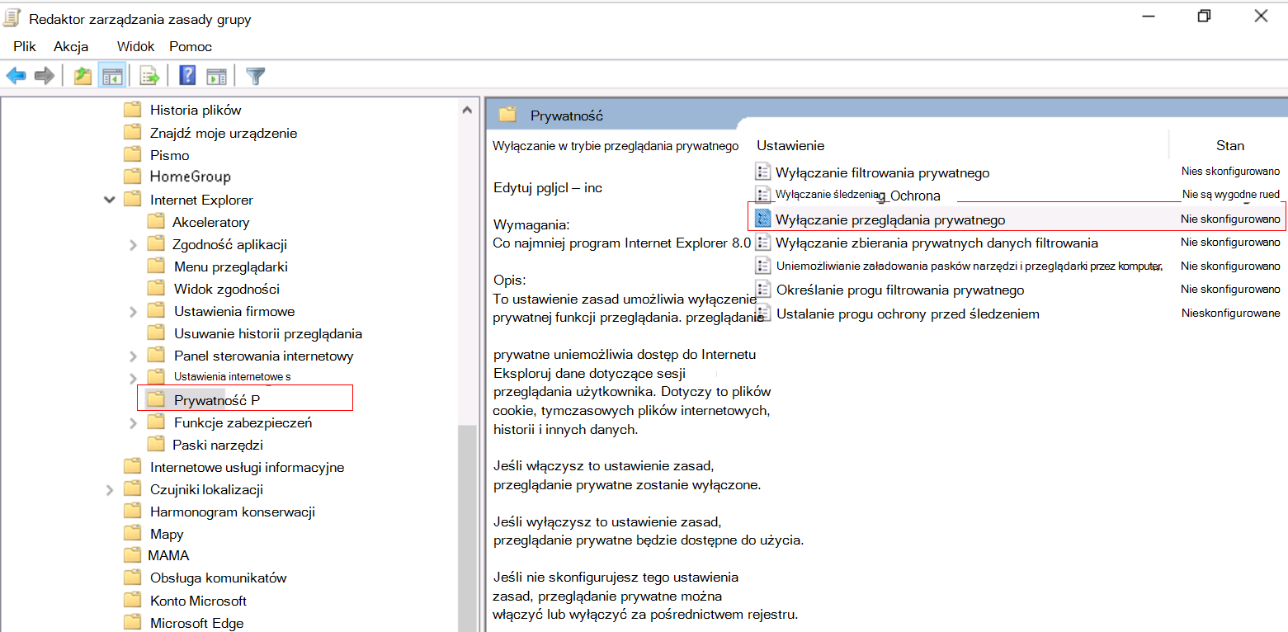Expand the Zgodność aplikacji node
The width and height of the screenshot is (1288, 632).
[x=134, y=244]
